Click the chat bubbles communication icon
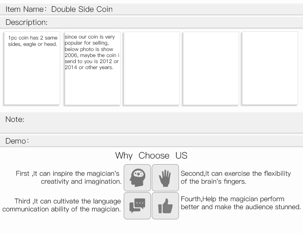Screen dimensions: 303x233 point(137,206)
